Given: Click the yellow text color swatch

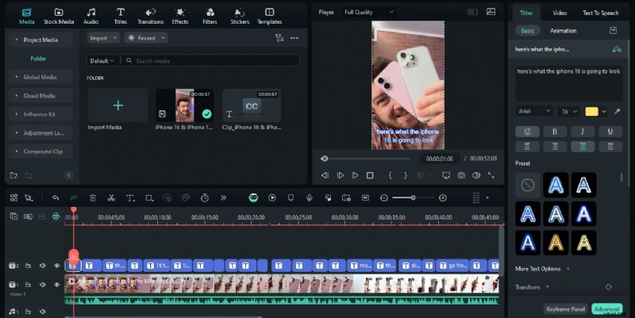Looking at the screenshot, I should click(591, 111).
